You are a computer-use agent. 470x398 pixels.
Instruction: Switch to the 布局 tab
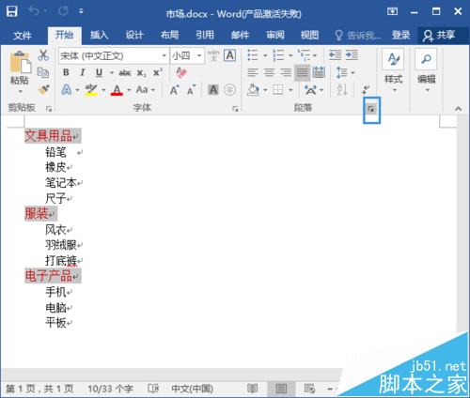(169, 35)
